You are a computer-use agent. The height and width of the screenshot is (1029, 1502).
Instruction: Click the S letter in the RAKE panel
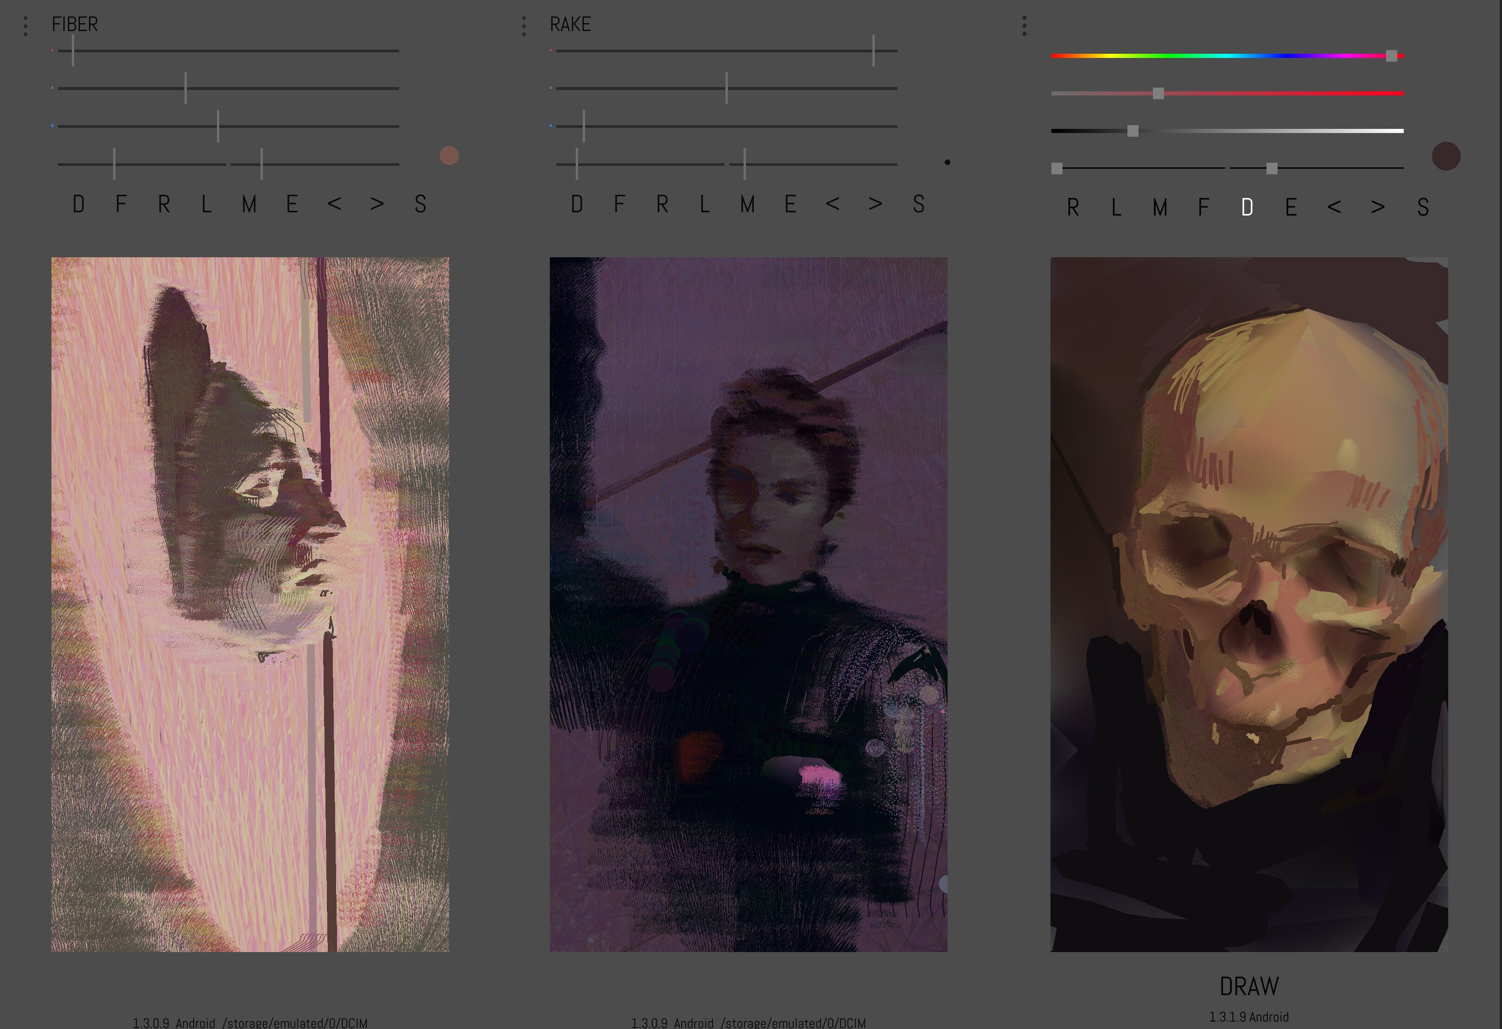click(x=919, y=204)
